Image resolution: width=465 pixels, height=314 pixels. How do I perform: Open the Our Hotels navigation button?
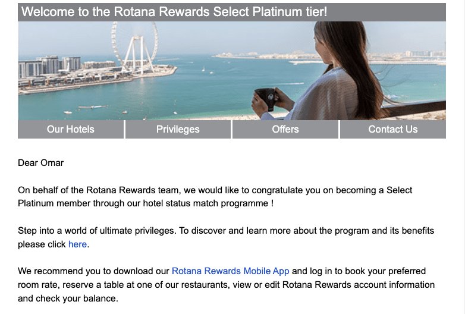[71, 129]
